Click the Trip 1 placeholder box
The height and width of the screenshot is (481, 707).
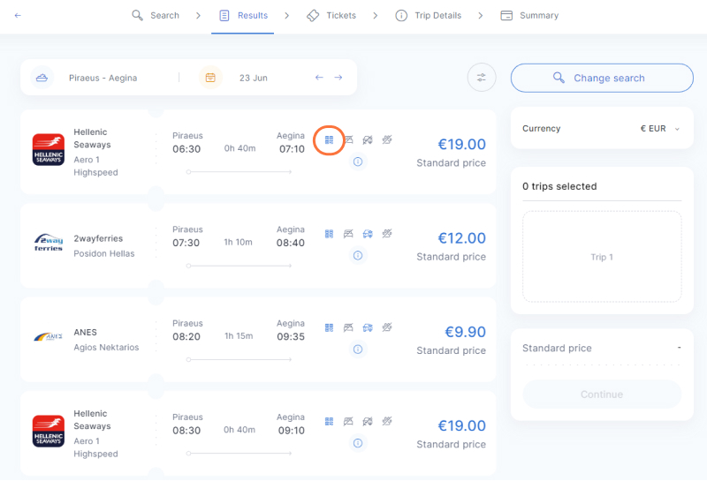602,257
